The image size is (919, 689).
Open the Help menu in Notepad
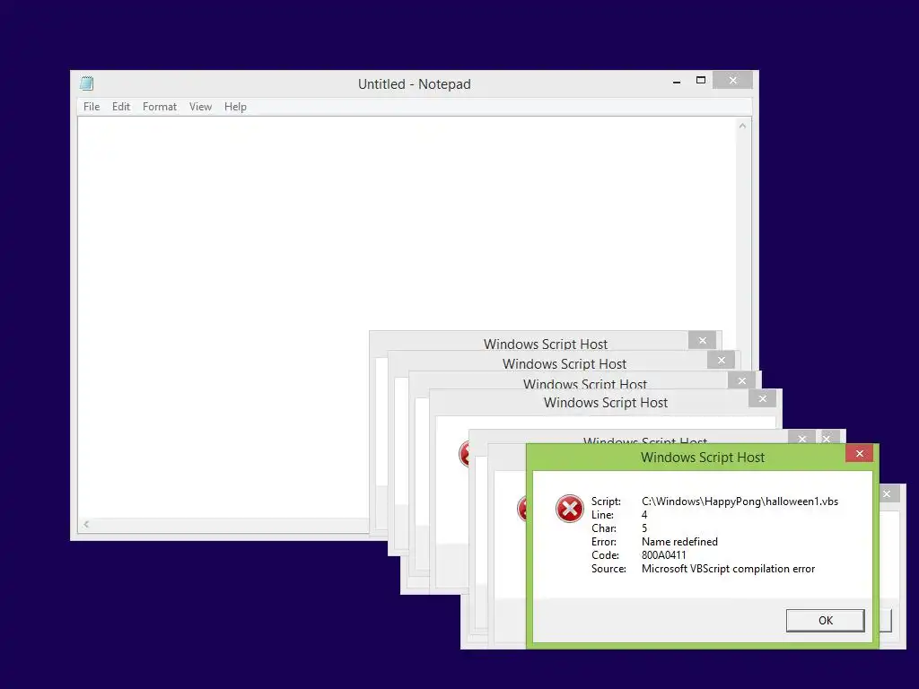click(x=235, y=107)
